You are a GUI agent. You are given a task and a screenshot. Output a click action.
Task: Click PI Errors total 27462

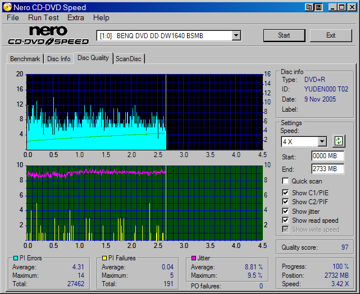click(76, 284)
